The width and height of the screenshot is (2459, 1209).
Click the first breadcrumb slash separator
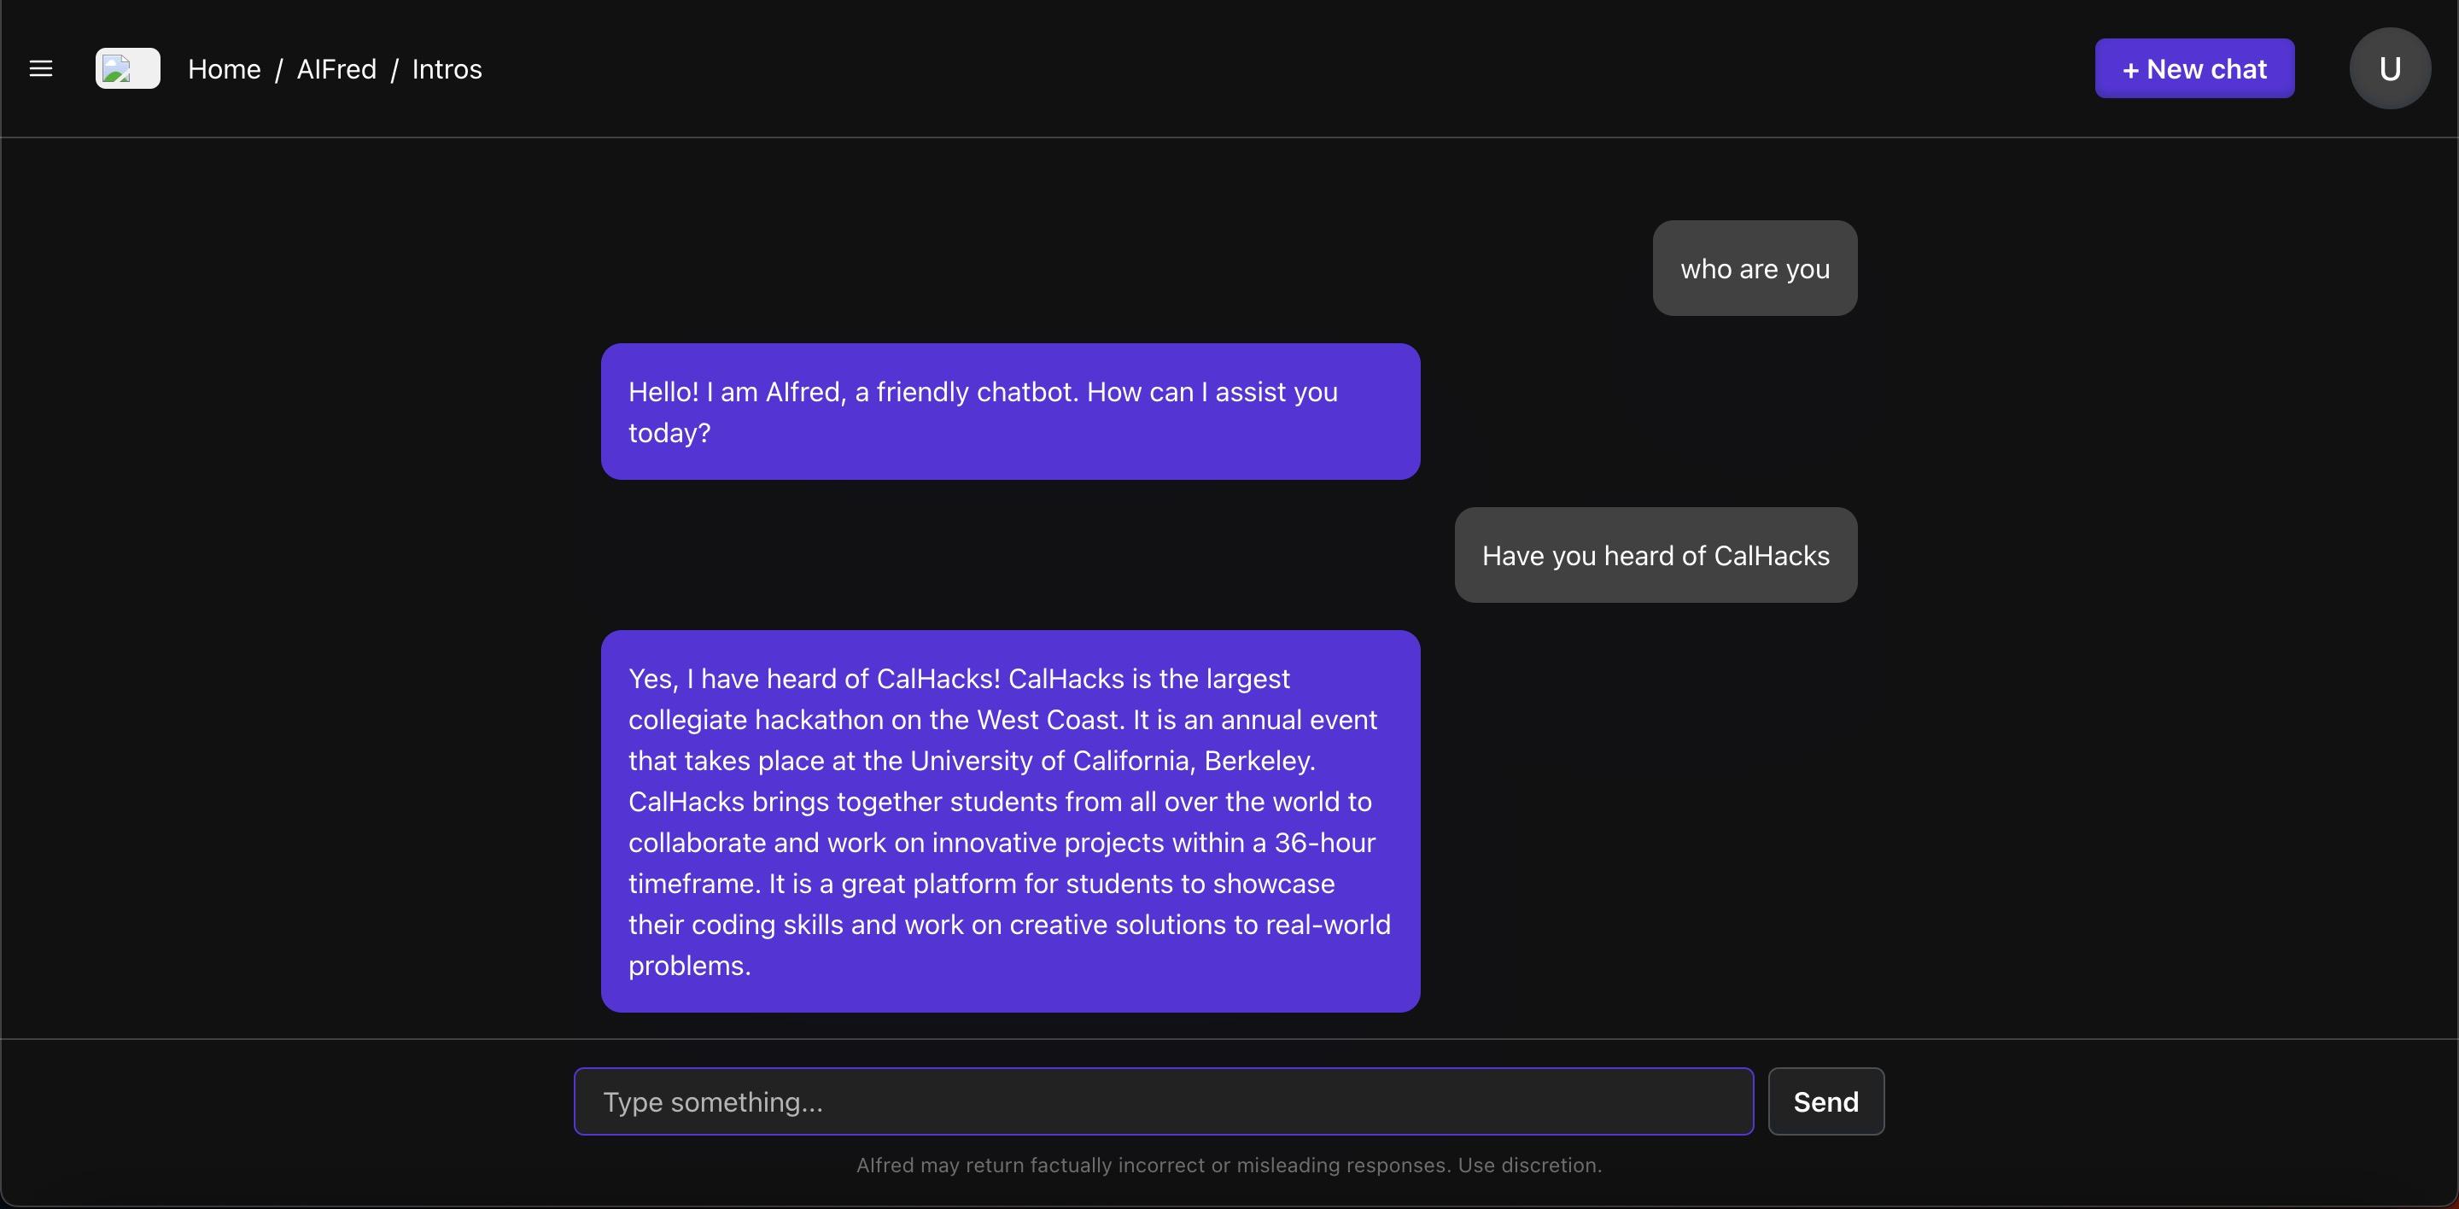pyautogui.click(x=278, y=70)
